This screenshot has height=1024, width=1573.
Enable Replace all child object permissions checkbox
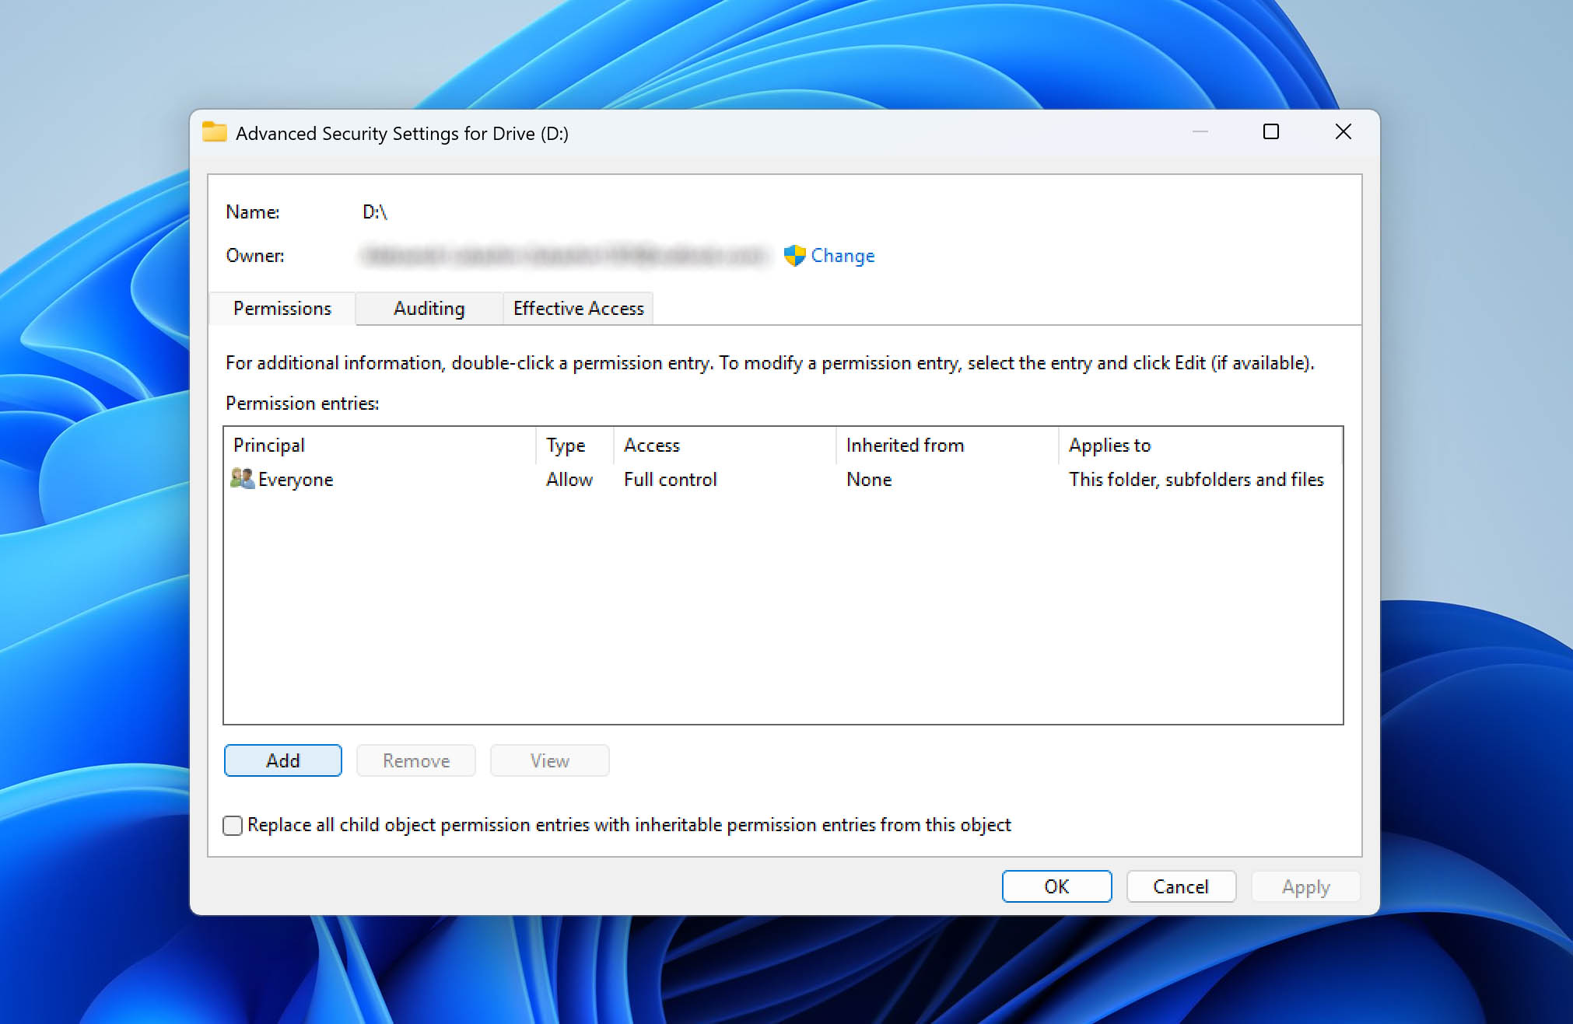point(233,825)
